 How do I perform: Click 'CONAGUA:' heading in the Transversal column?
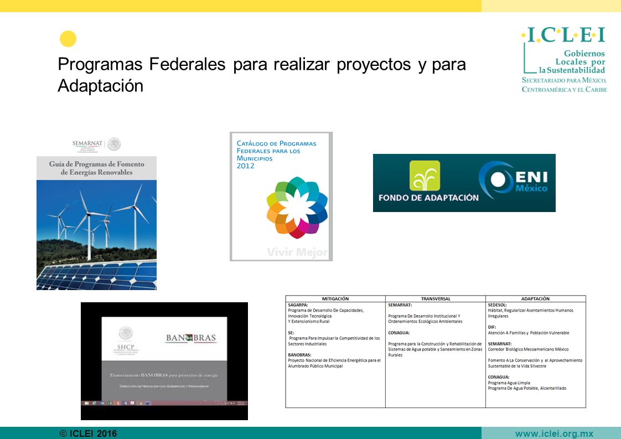click(x=399, y=333)
